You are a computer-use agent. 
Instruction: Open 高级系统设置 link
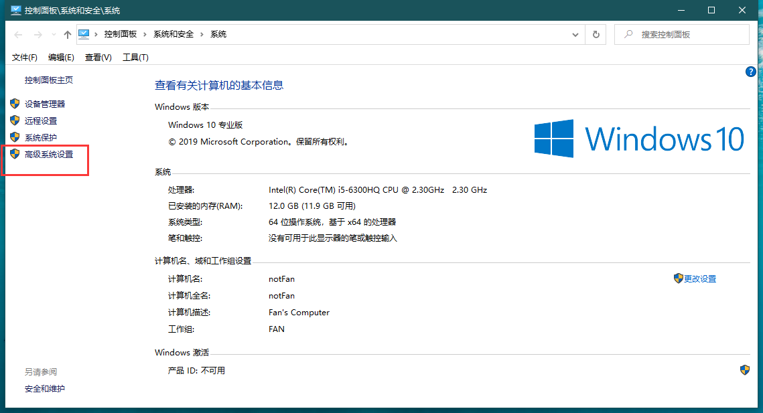tap(49, 154)
